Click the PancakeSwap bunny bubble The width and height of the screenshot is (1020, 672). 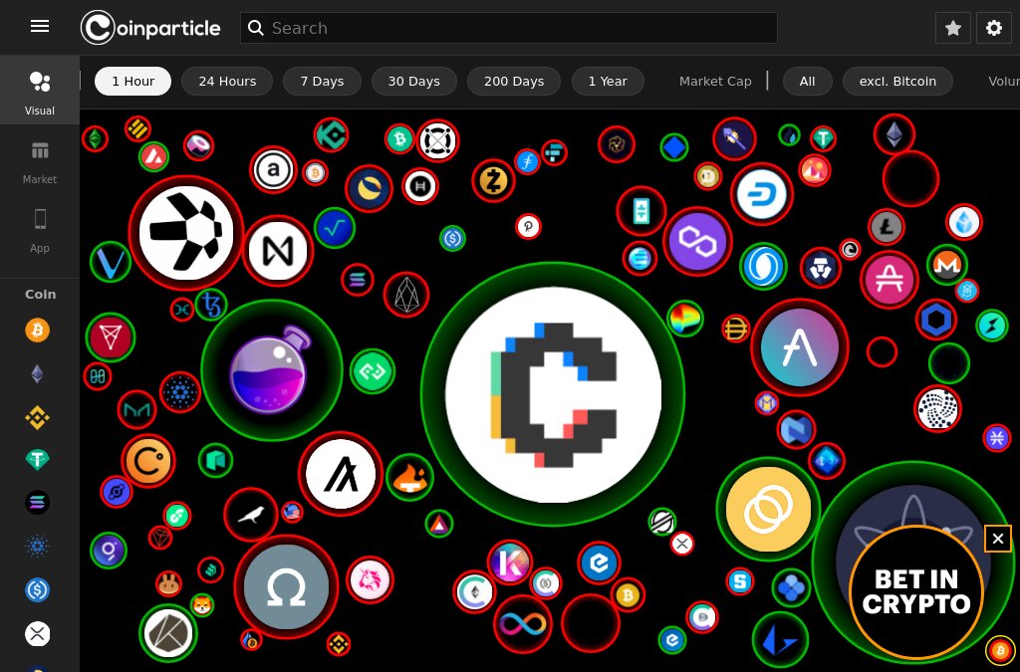168,583
